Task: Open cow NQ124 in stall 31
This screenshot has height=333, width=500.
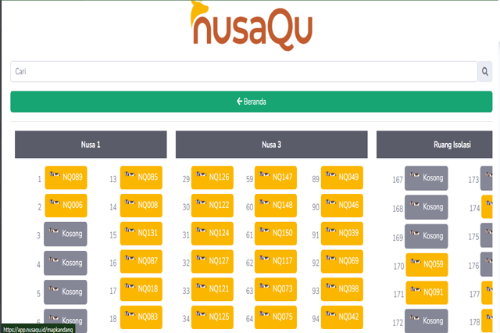Action: tap(212, 234)
